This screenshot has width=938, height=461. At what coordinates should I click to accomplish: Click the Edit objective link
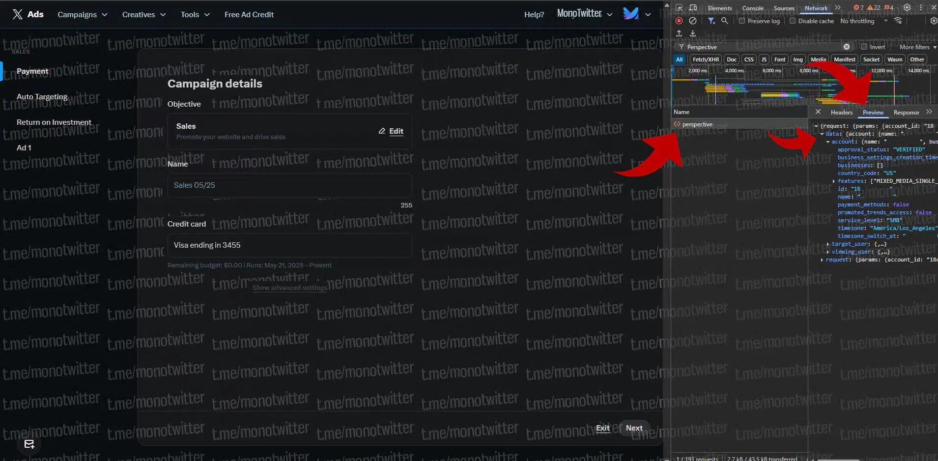[x=396, y=131]
